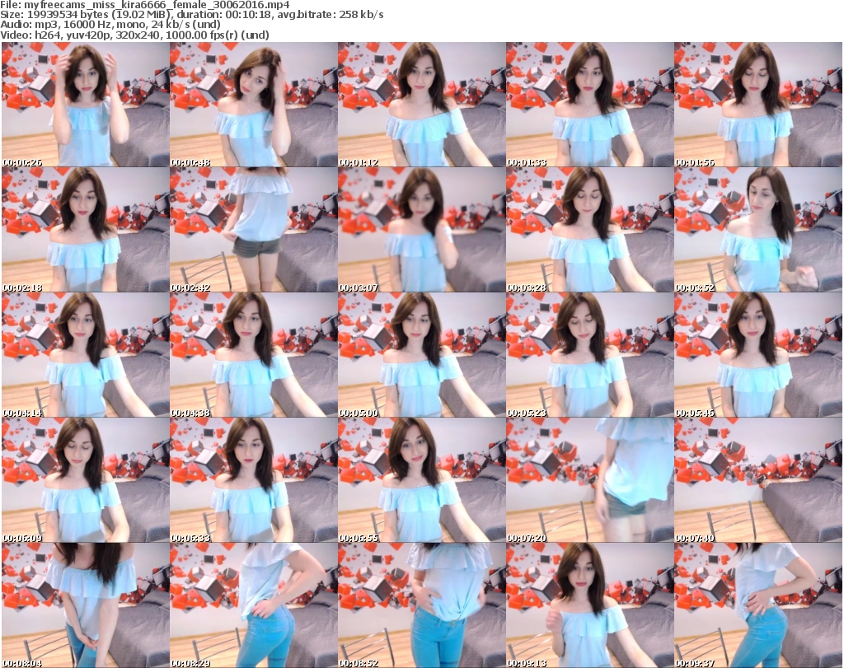The width and height of the screenshot is (844, 668).
Task: Select the thumbnail stamped 00:02:42
Action: [254, 230]
